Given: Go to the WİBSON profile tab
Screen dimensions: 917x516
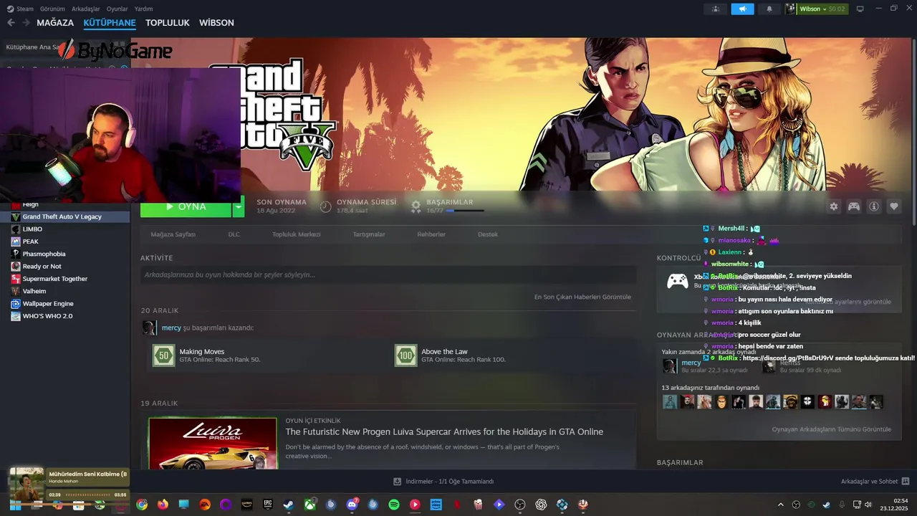Looking at the screenshot, I should point(216,23).
